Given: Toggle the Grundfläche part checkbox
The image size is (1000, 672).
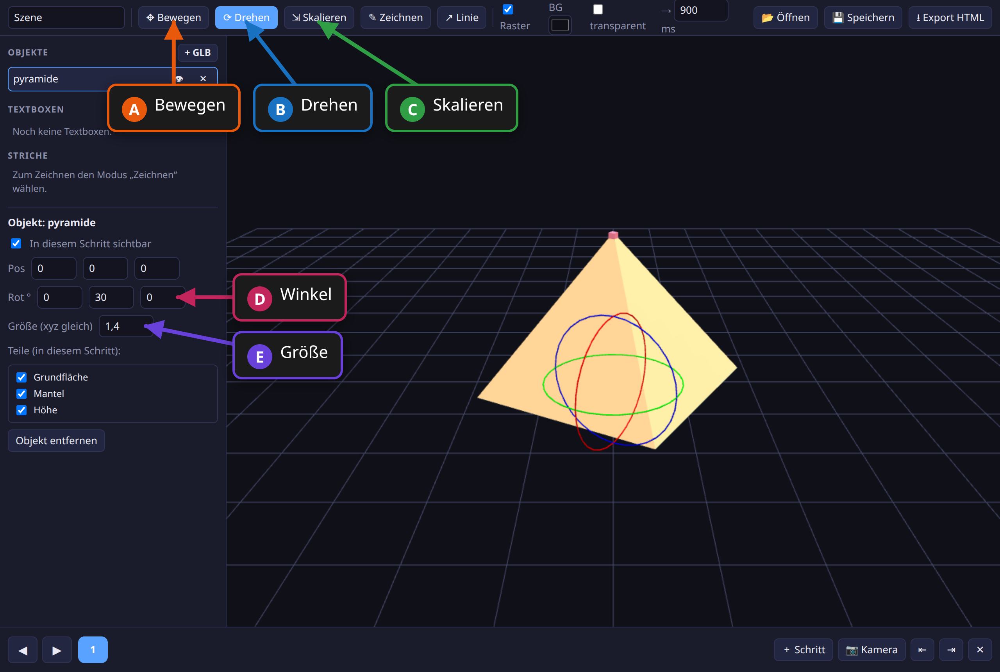Looking at the screenshot, I should pos(21,377).
